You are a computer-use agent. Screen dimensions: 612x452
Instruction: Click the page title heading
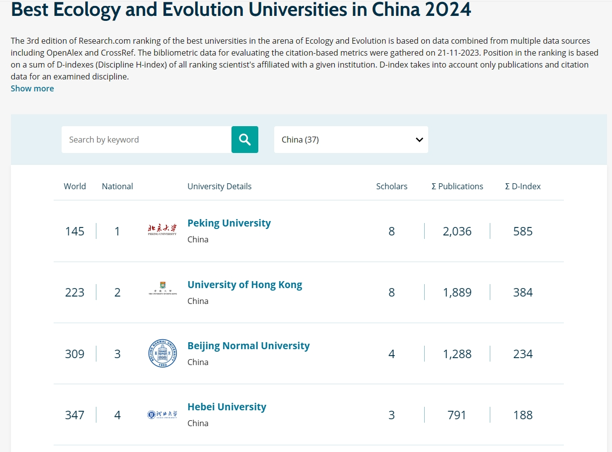241,10
